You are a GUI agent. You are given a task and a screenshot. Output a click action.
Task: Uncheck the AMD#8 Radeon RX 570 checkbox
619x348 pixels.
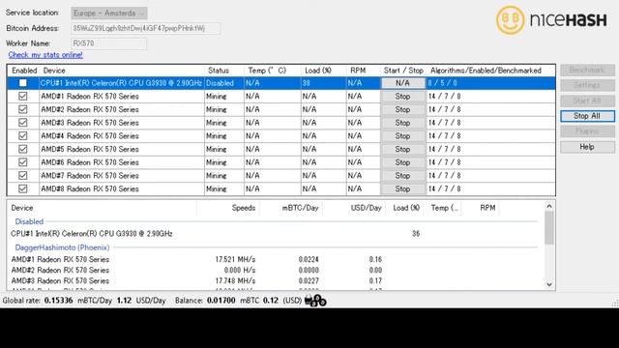click(23, 188)
